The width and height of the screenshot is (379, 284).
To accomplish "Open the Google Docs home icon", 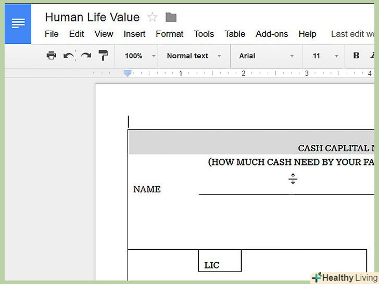I will (18, 24).
